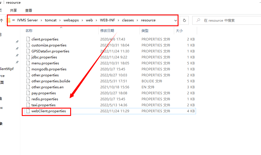This screenshot has width=261, height=155.
Task: Select the file name pay.properties
Action: 44,93
